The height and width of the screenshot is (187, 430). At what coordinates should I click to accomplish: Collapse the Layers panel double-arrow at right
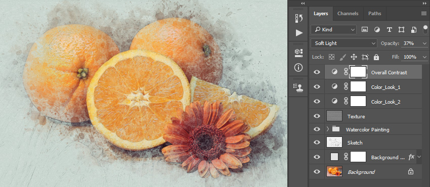(424, 4)
